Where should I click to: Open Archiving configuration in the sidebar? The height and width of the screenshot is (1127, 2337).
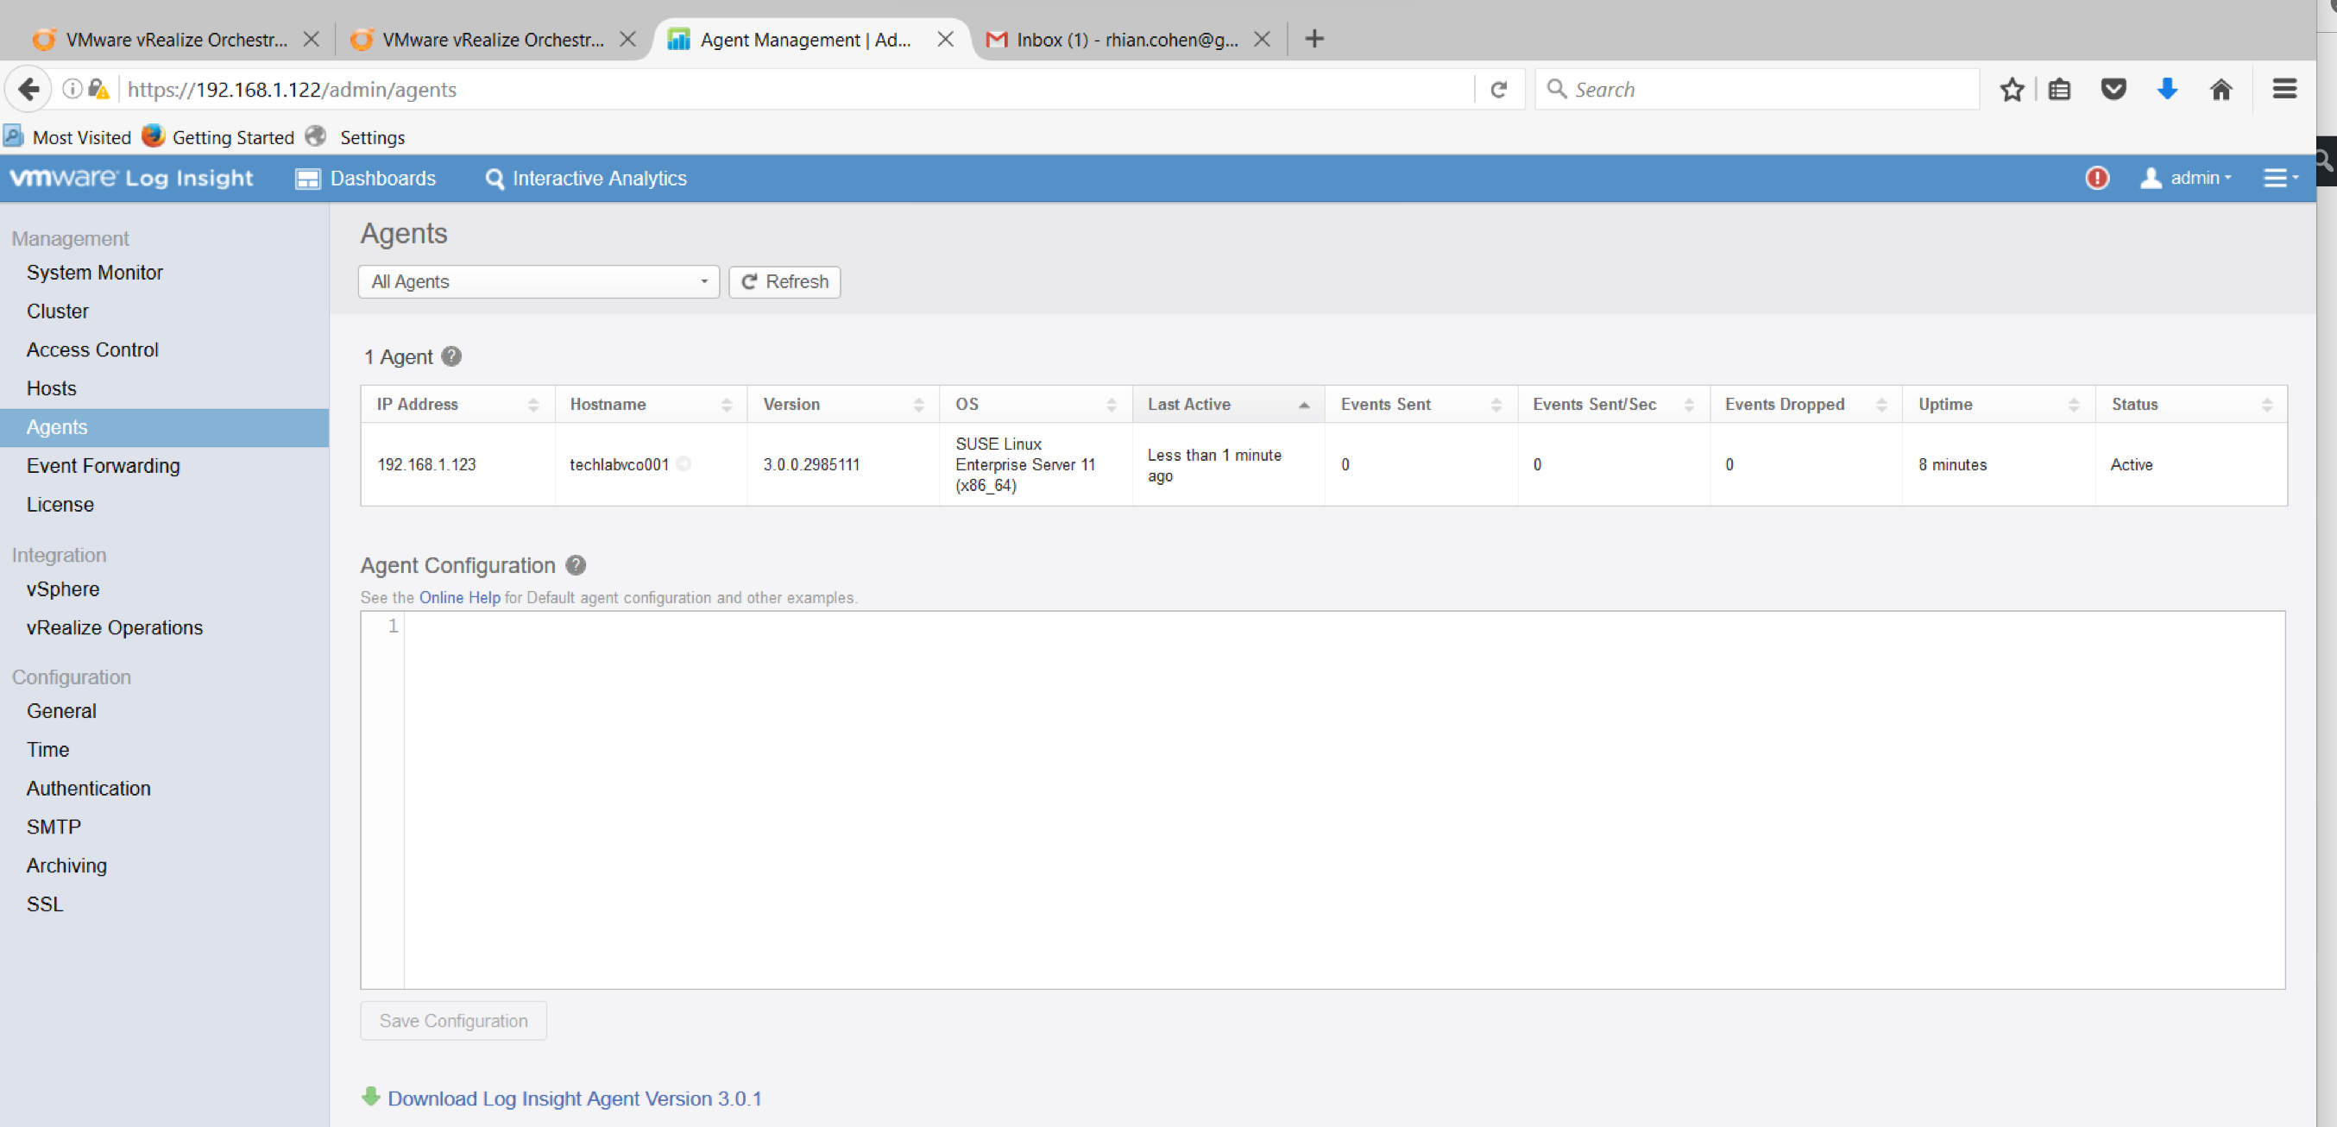click(66, 866)
